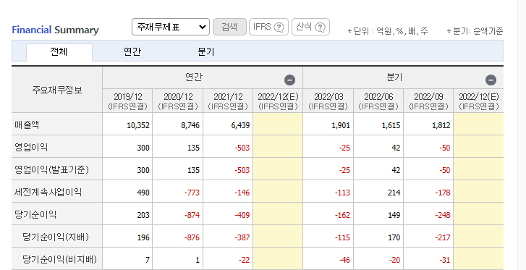Select the -876 controlling net income value

[x=192, y=237]
